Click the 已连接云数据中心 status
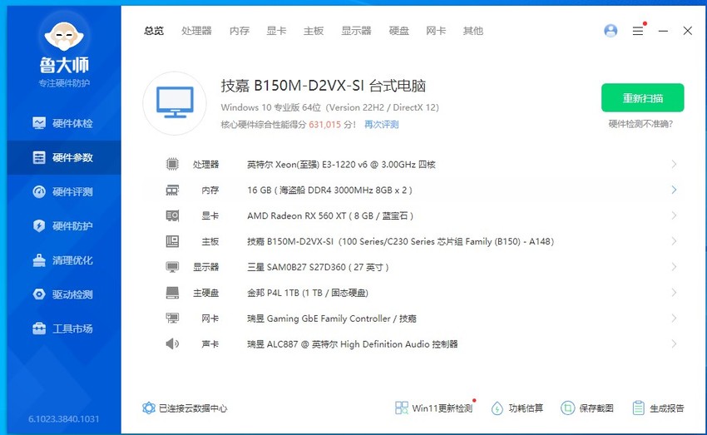This screenshot has width=707, height=435. (185, 408)
